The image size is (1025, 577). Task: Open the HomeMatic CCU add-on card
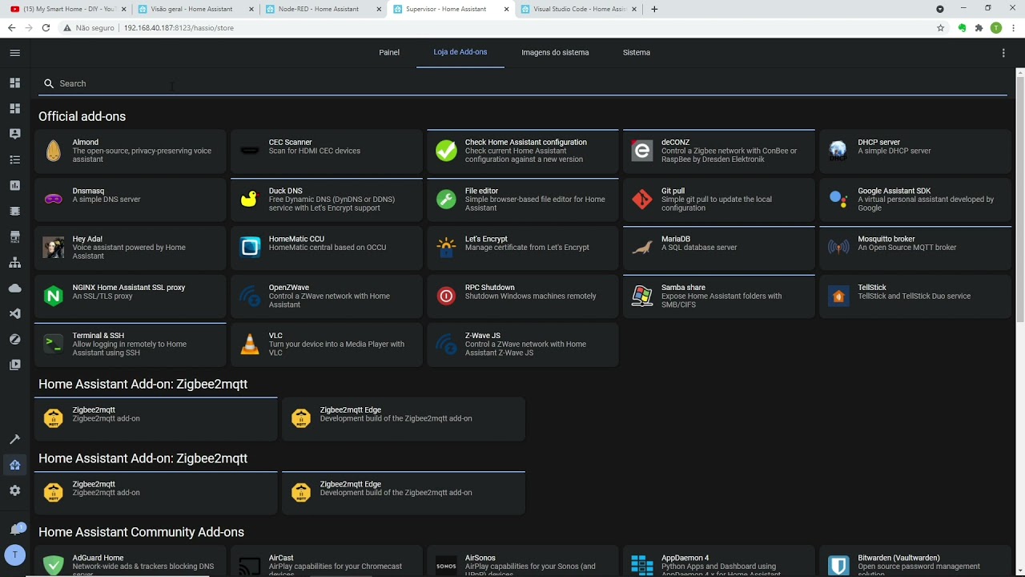pyautogui.click(x=327, y=248)
